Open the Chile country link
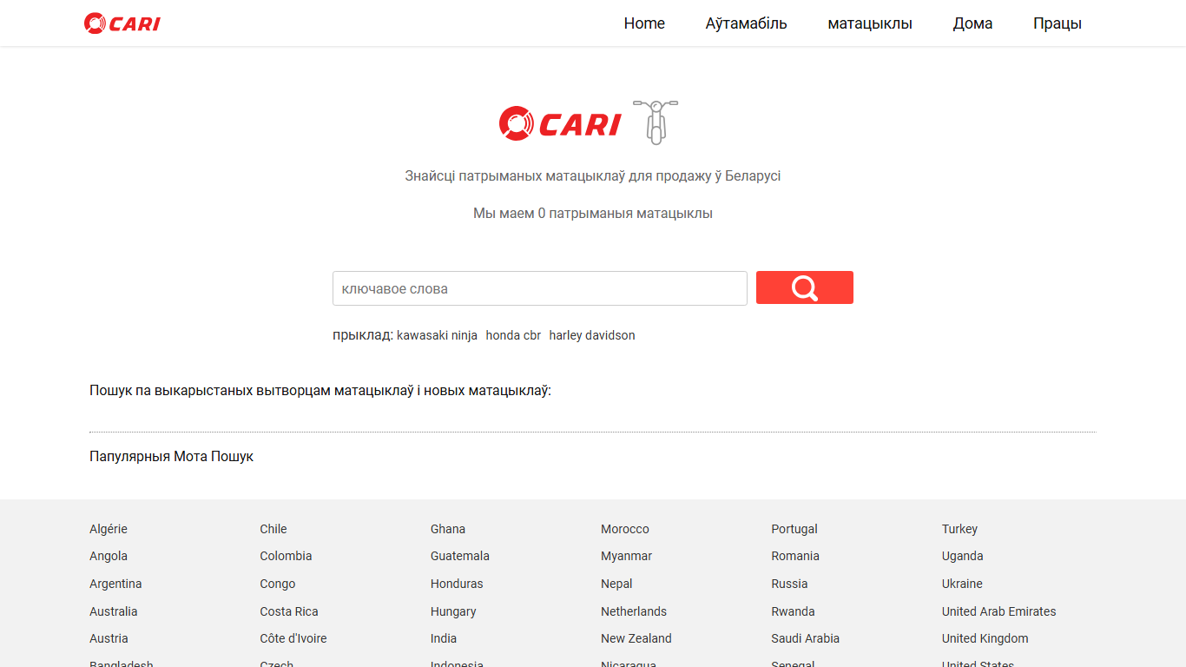 point(273,529)
